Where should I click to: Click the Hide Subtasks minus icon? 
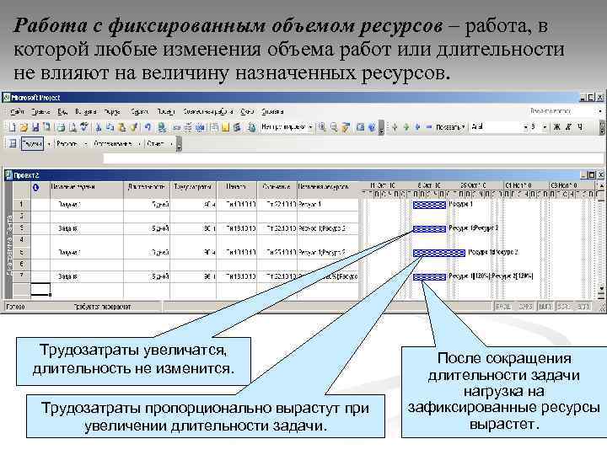(428, 127)
